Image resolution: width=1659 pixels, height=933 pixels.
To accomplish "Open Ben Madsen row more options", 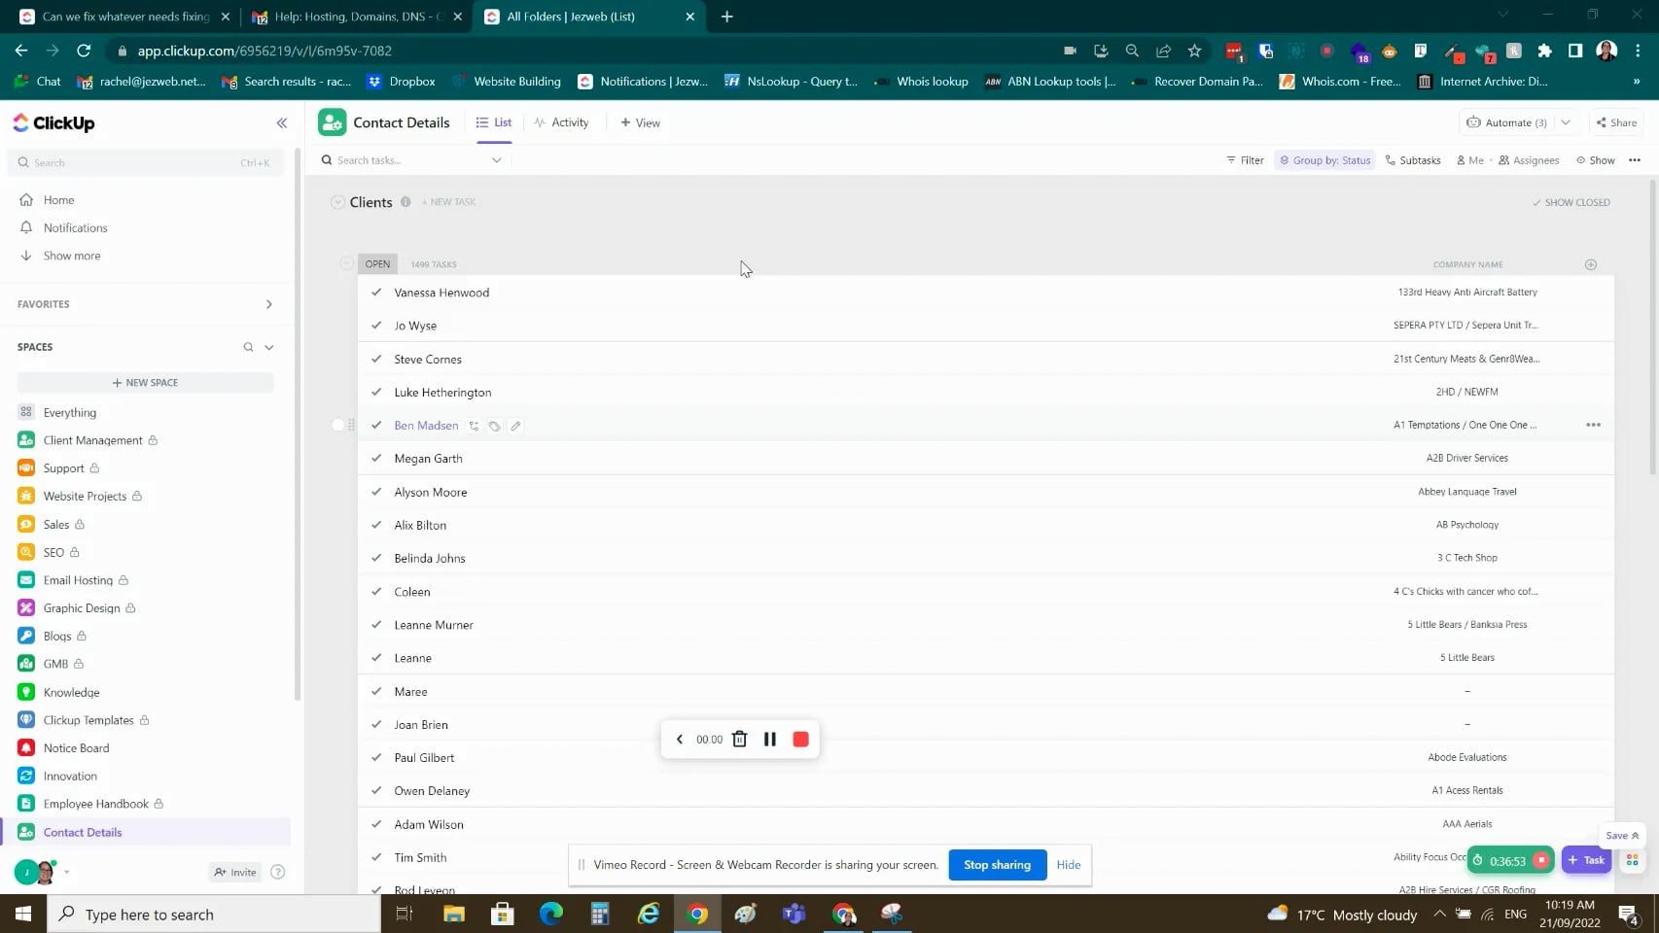I will 1593,425.
